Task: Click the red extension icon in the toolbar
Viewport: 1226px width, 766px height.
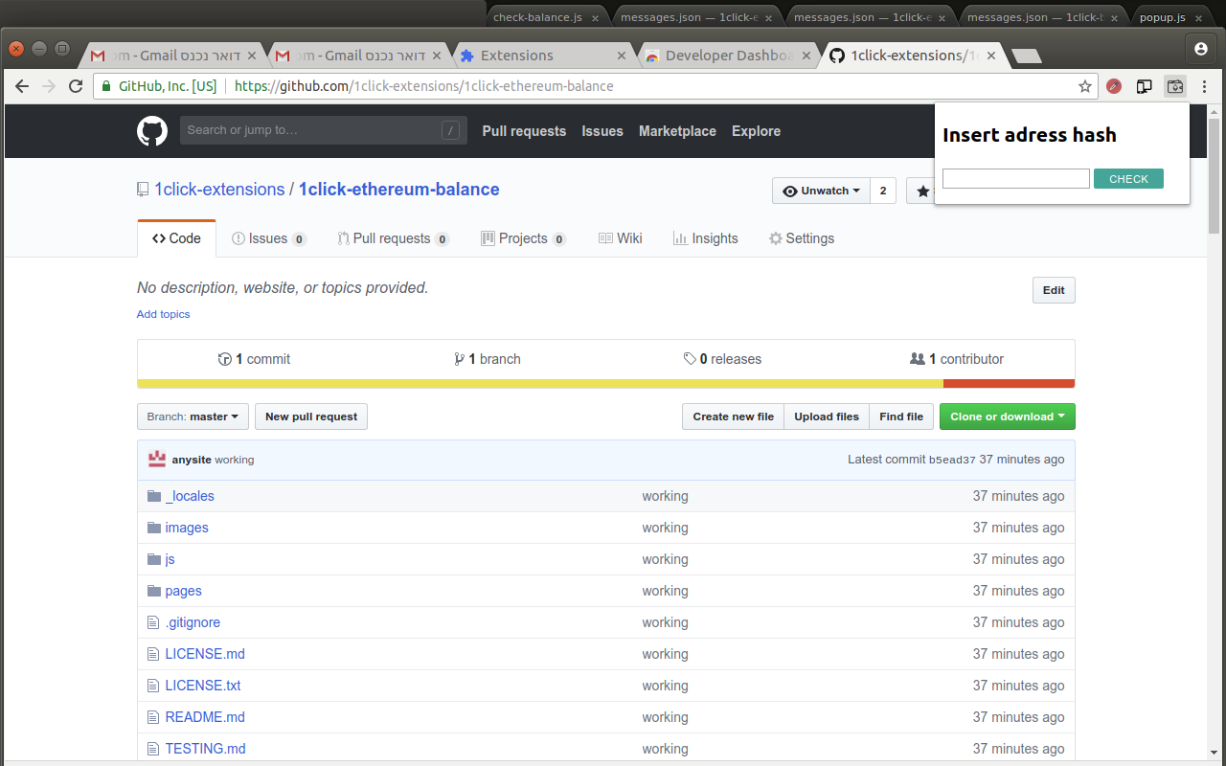Action: click(1113, 86)
